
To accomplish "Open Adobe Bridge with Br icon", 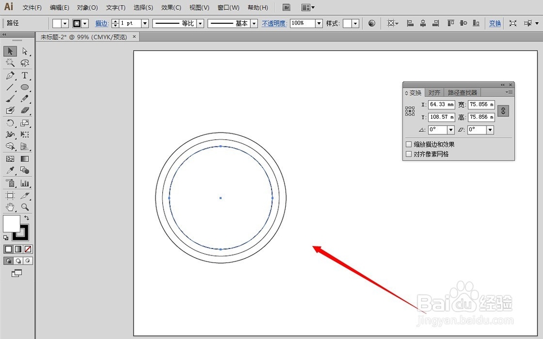I will (286, 7).
